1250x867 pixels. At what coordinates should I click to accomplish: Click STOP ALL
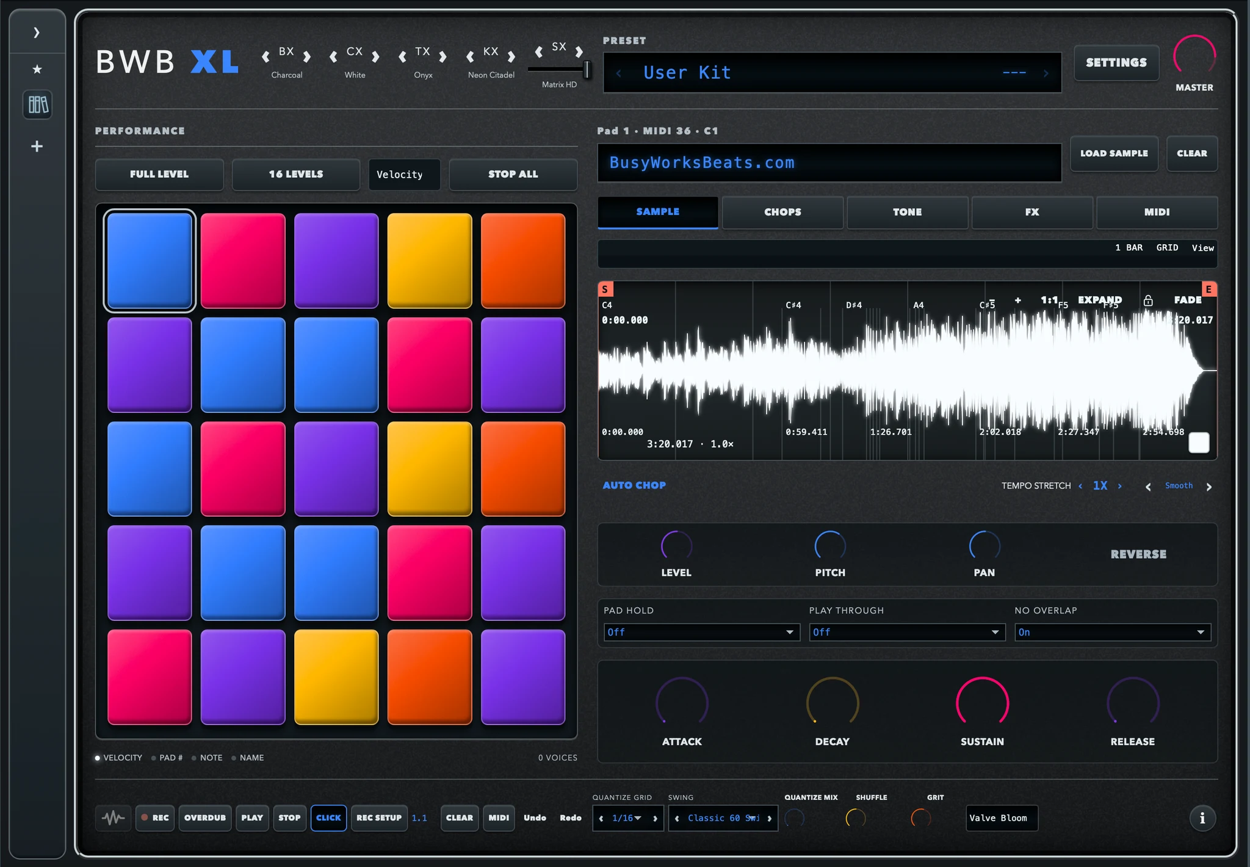click(513, 175)
